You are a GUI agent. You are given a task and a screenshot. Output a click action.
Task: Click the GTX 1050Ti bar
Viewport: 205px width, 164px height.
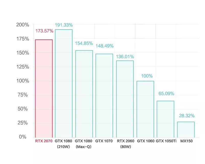pyautogui.click(x=165, y=119)
